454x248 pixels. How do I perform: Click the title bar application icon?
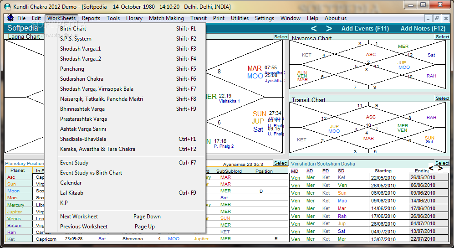(x=8, y=6)
